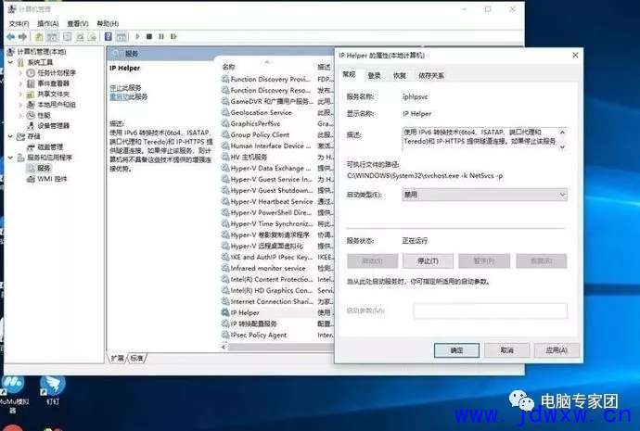Collapse the 服务和应用程序 node
The height and width of the screenshot is (431, 640).
click(11, 158)
